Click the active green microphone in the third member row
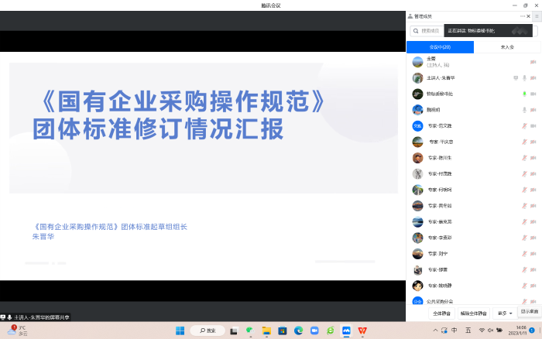Screen dimensions: 542x339 pyautogui.click(x=524, y=94)
